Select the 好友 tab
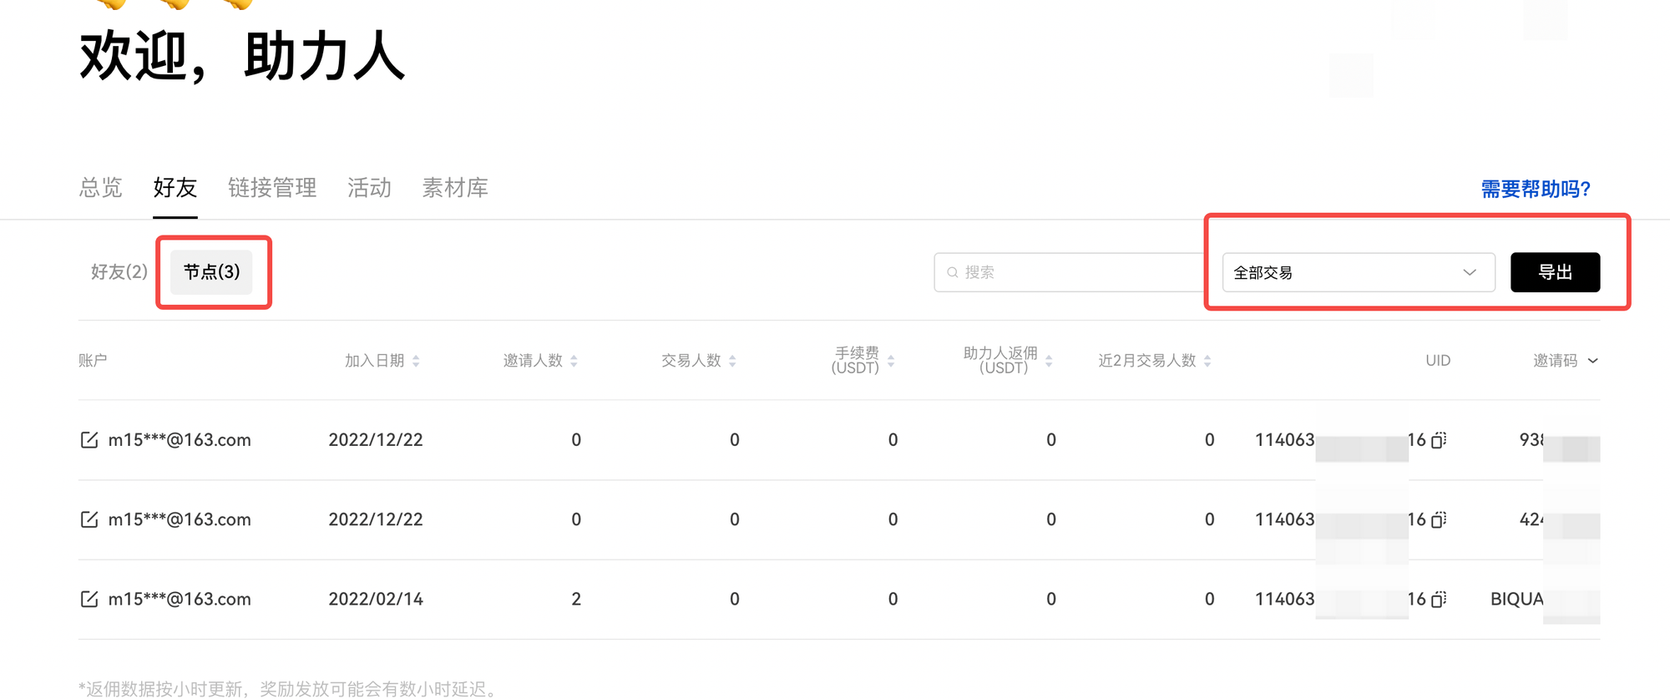The width and height of the screenshot is (1670, 699). 175,188
